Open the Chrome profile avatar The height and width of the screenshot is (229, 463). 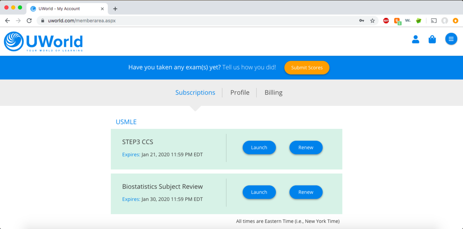pos(445,21)
